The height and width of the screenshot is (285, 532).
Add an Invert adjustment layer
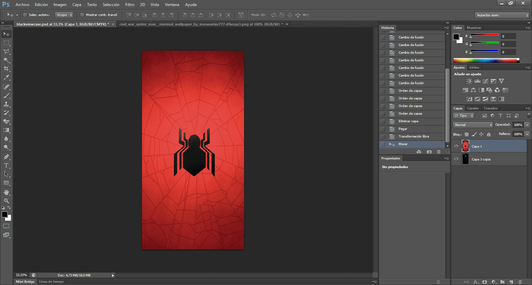pyautogui.click(x=469, y=99)
